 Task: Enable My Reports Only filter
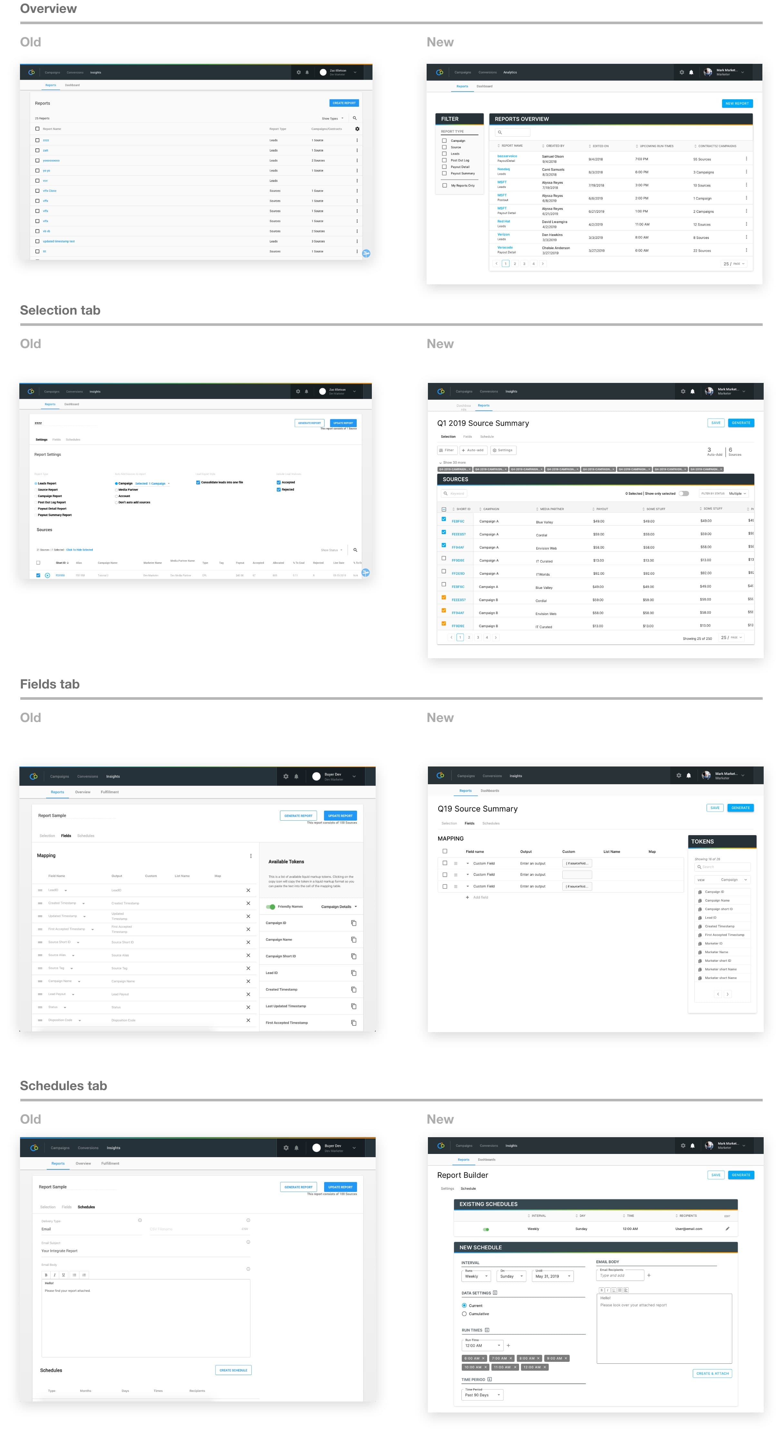pyautogui.click(x=444, y=186)
